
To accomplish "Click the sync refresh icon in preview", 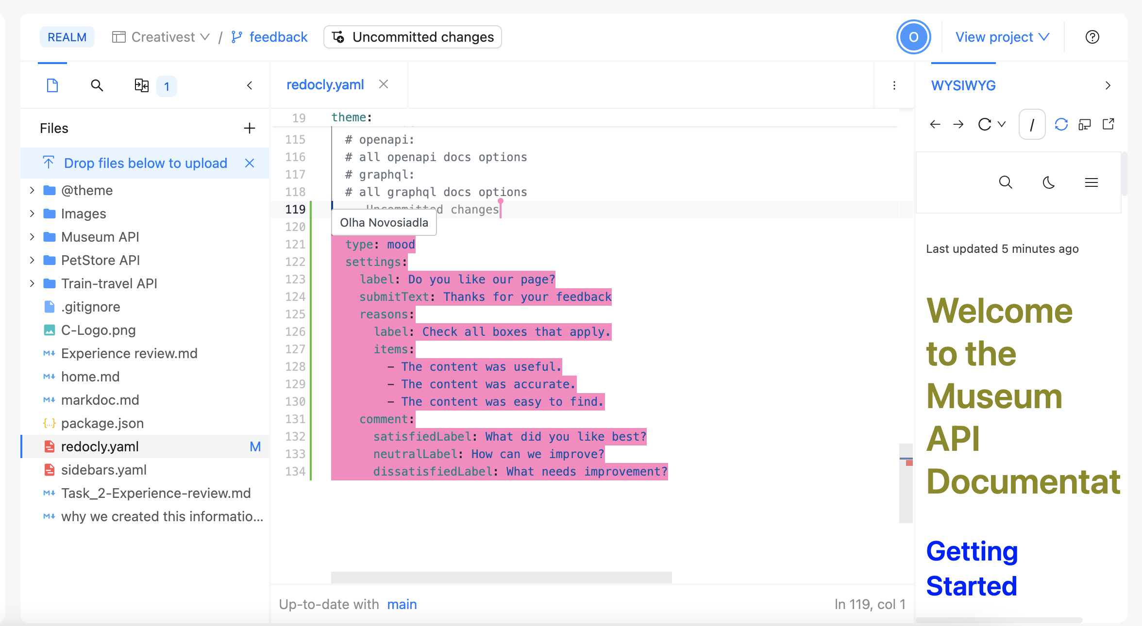I will click(1061, 125).
